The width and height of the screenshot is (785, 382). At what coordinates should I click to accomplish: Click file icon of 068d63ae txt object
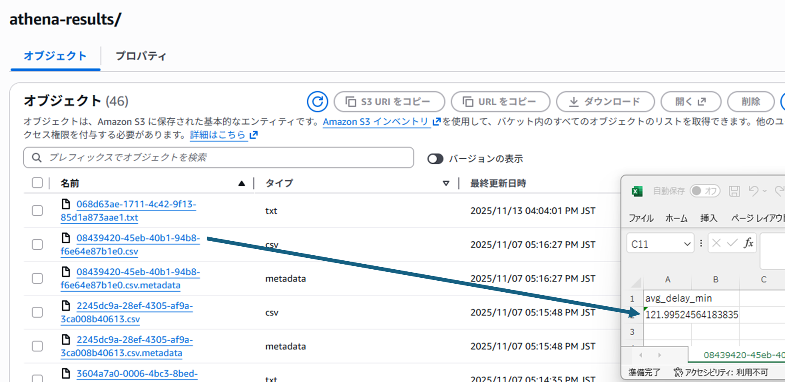click(66, 204)
